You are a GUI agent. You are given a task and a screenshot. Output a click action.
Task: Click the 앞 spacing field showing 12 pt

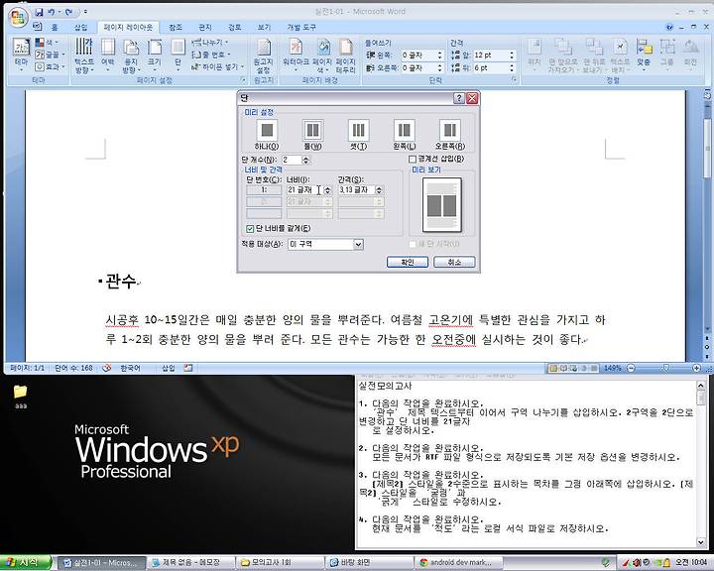pos(490,56)
